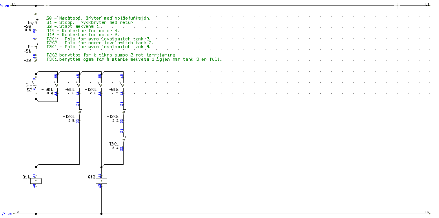
Task: Select the 'T3K1 benyttes også' note line
Action: pyautogui.click(x=135, y=59)
